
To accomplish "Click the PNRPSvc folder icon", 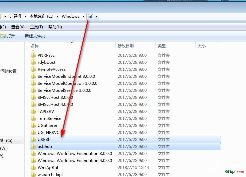I will point(33,55).
